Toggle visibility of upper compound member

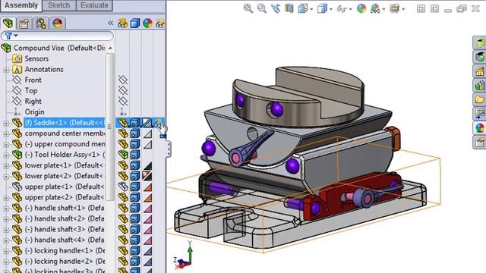[123, 144]
